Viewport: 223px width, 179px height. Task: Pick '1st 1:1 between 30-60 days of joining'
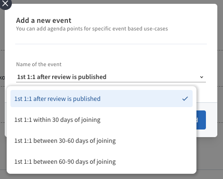click(102, 140)
